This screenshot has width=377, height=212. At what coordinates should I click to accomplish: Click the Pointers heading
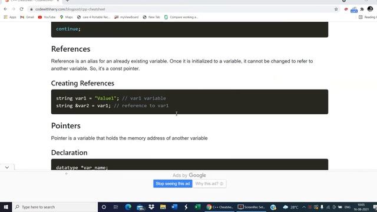[x=65, y=125]
